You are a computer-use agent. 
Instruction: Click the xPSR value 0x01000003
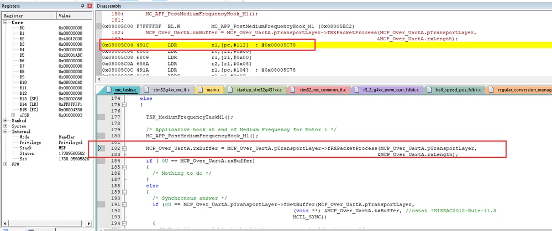click(70, 115)
